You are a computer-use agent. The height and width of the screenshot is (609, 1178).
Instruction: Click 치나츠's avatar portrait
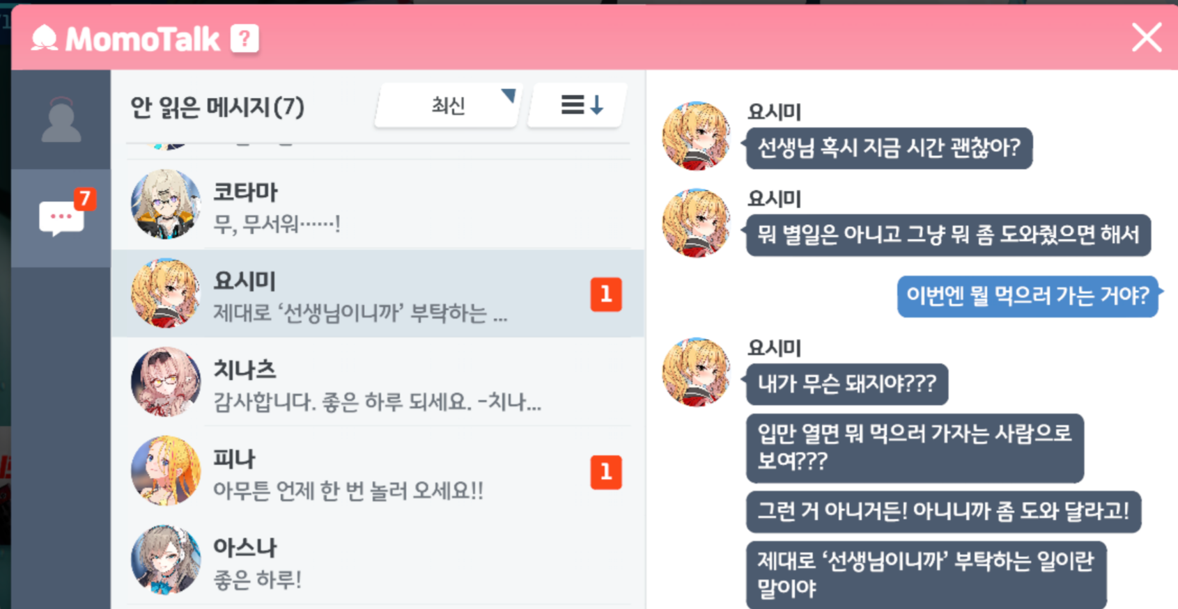pos(166,382)
